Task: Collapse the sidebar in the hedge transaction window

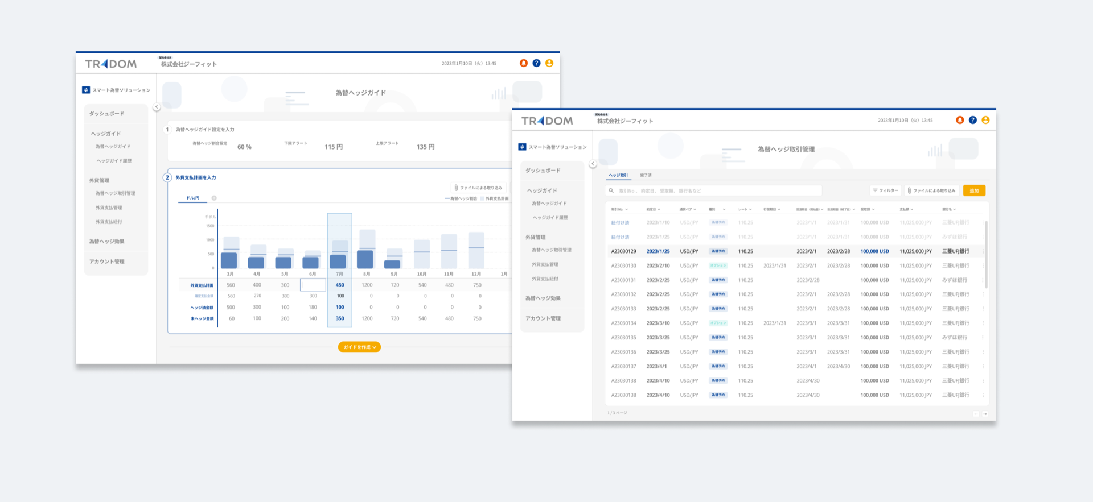Action: point(593,164)
